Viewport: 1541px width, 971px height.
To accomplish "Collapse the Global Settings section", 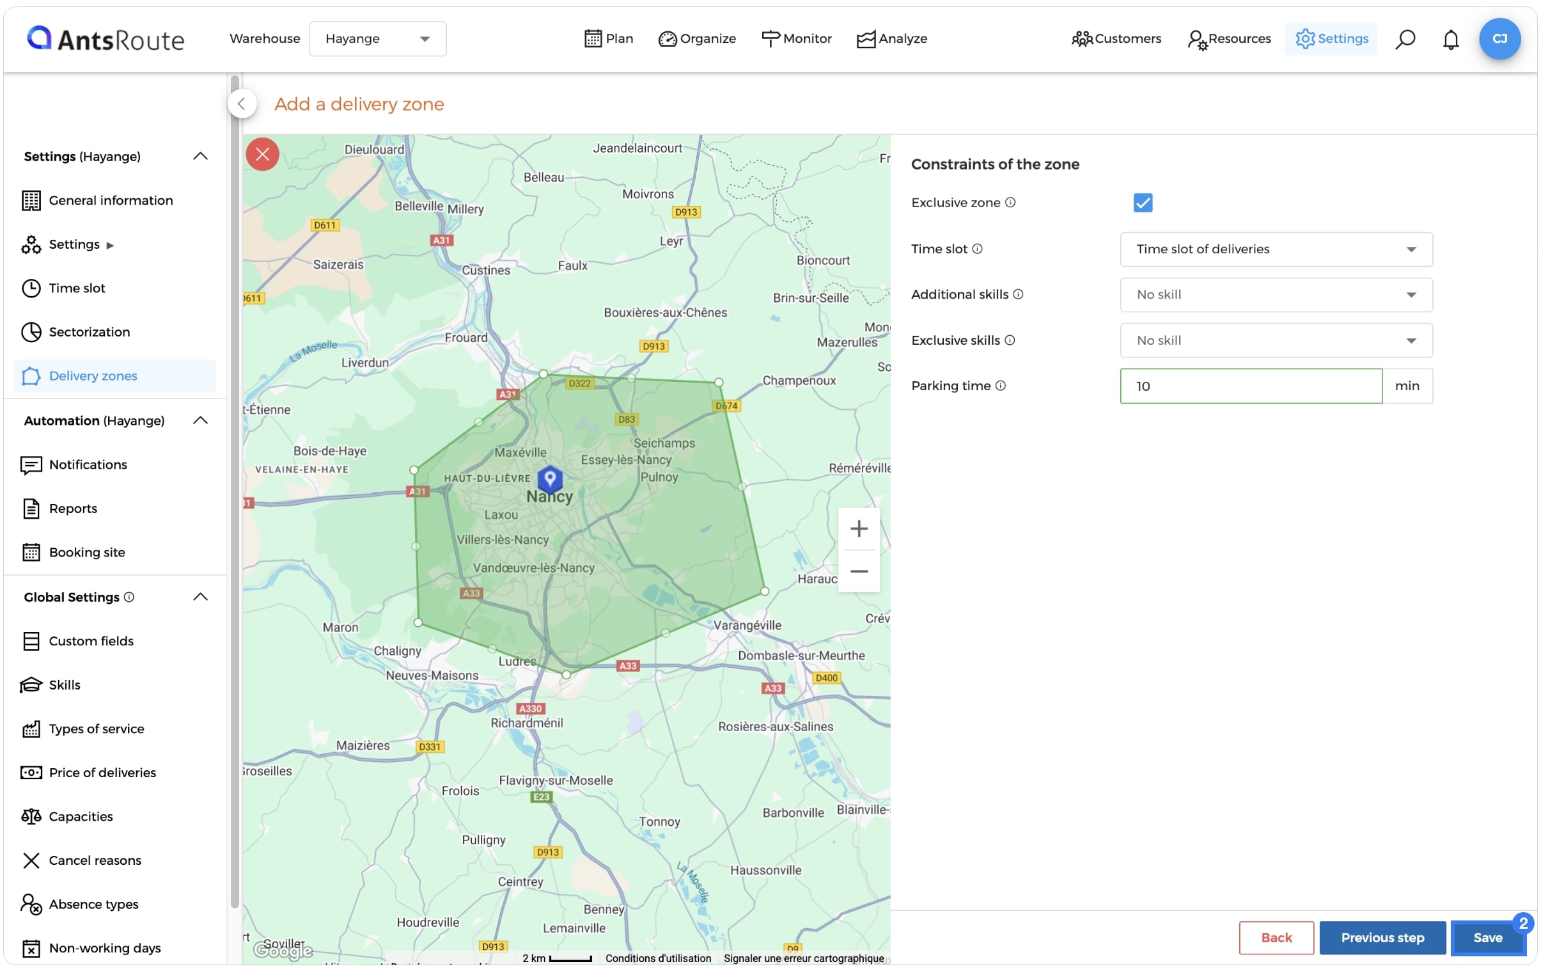I will point(200,597).
